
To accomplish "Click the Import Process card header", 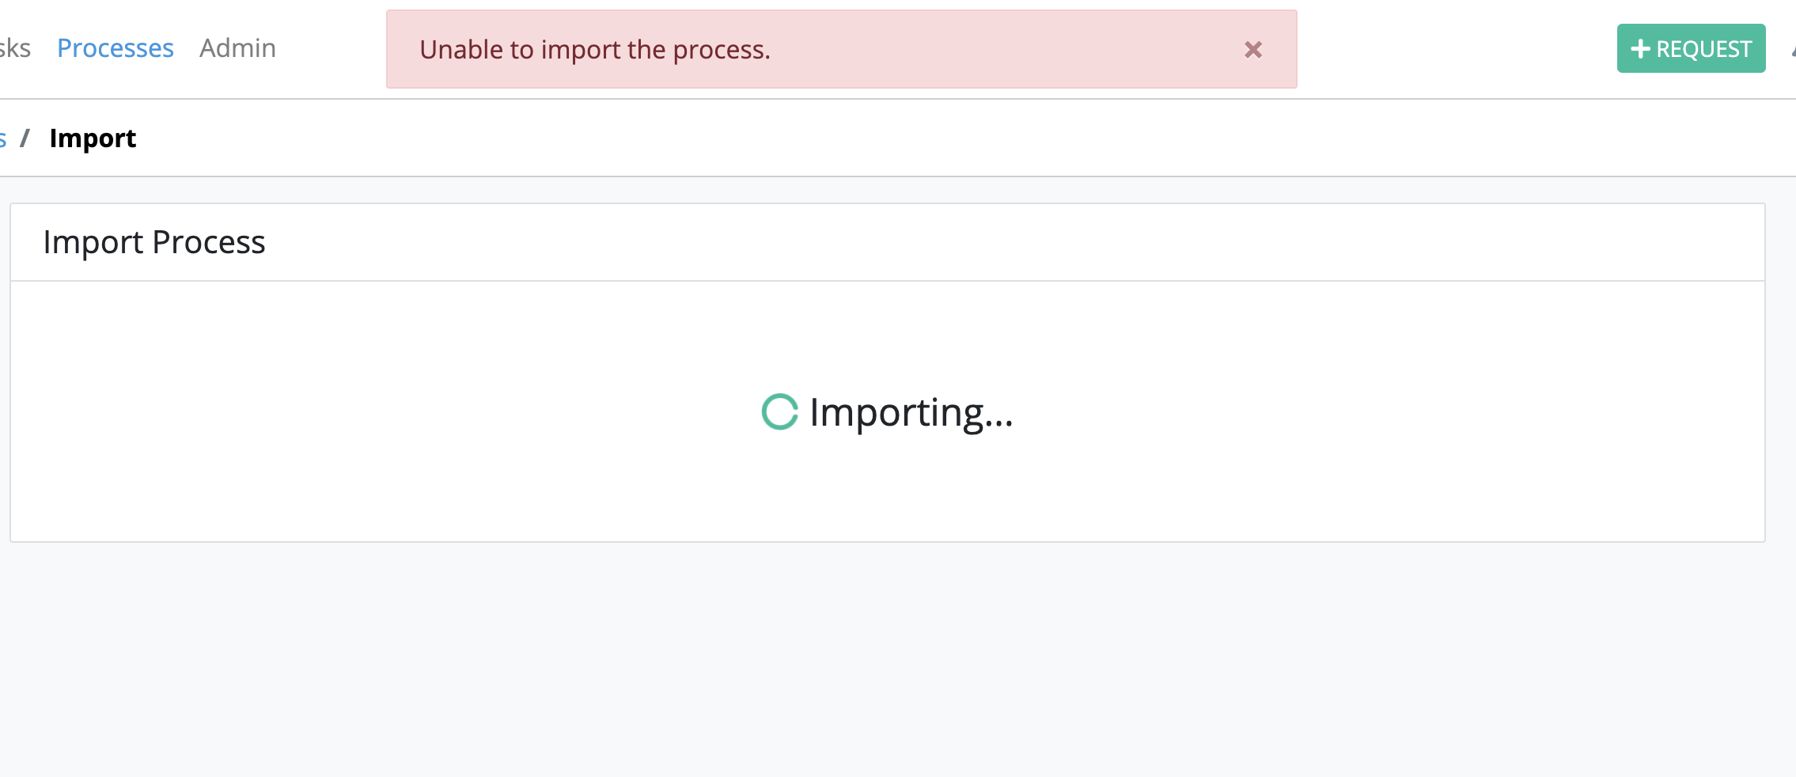I will coord(155,242).
